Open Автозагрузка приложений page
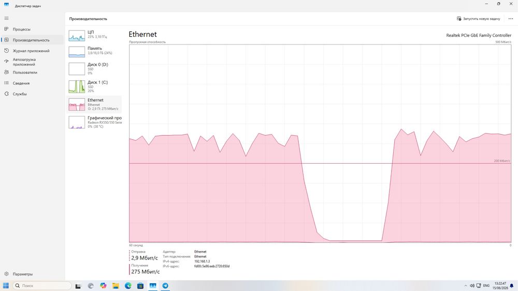The height and width of the screenshot is (291, 518). pyautogui.click(x=32, y=62)
